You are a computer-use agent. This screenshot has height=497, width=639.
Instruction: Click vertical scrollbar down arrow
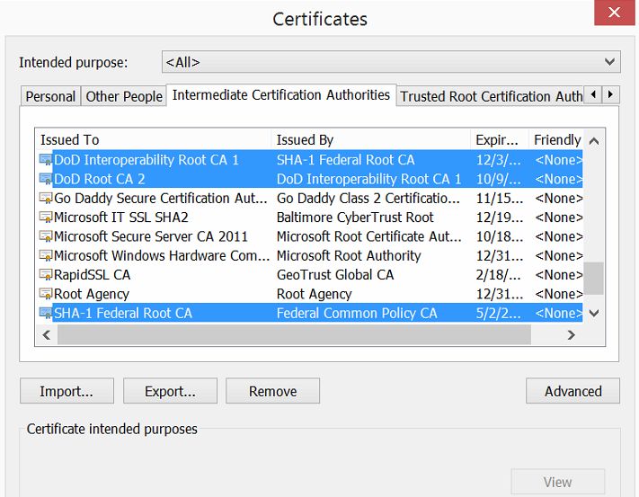594,314
